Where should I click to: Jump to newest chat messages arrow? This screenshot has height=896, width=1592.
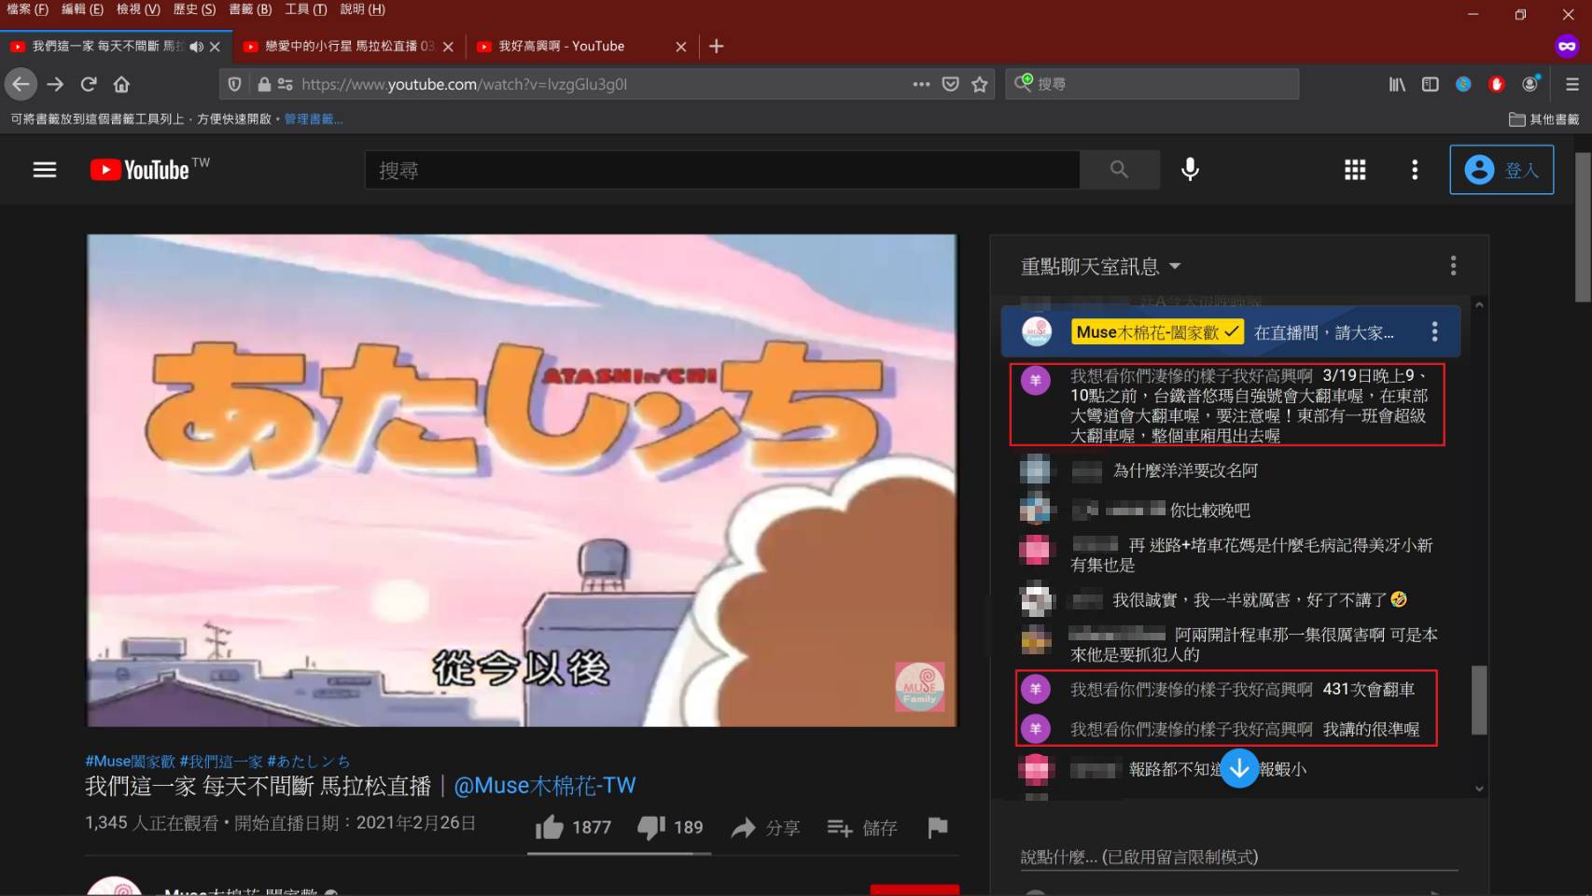click(x=1239, y=768)
